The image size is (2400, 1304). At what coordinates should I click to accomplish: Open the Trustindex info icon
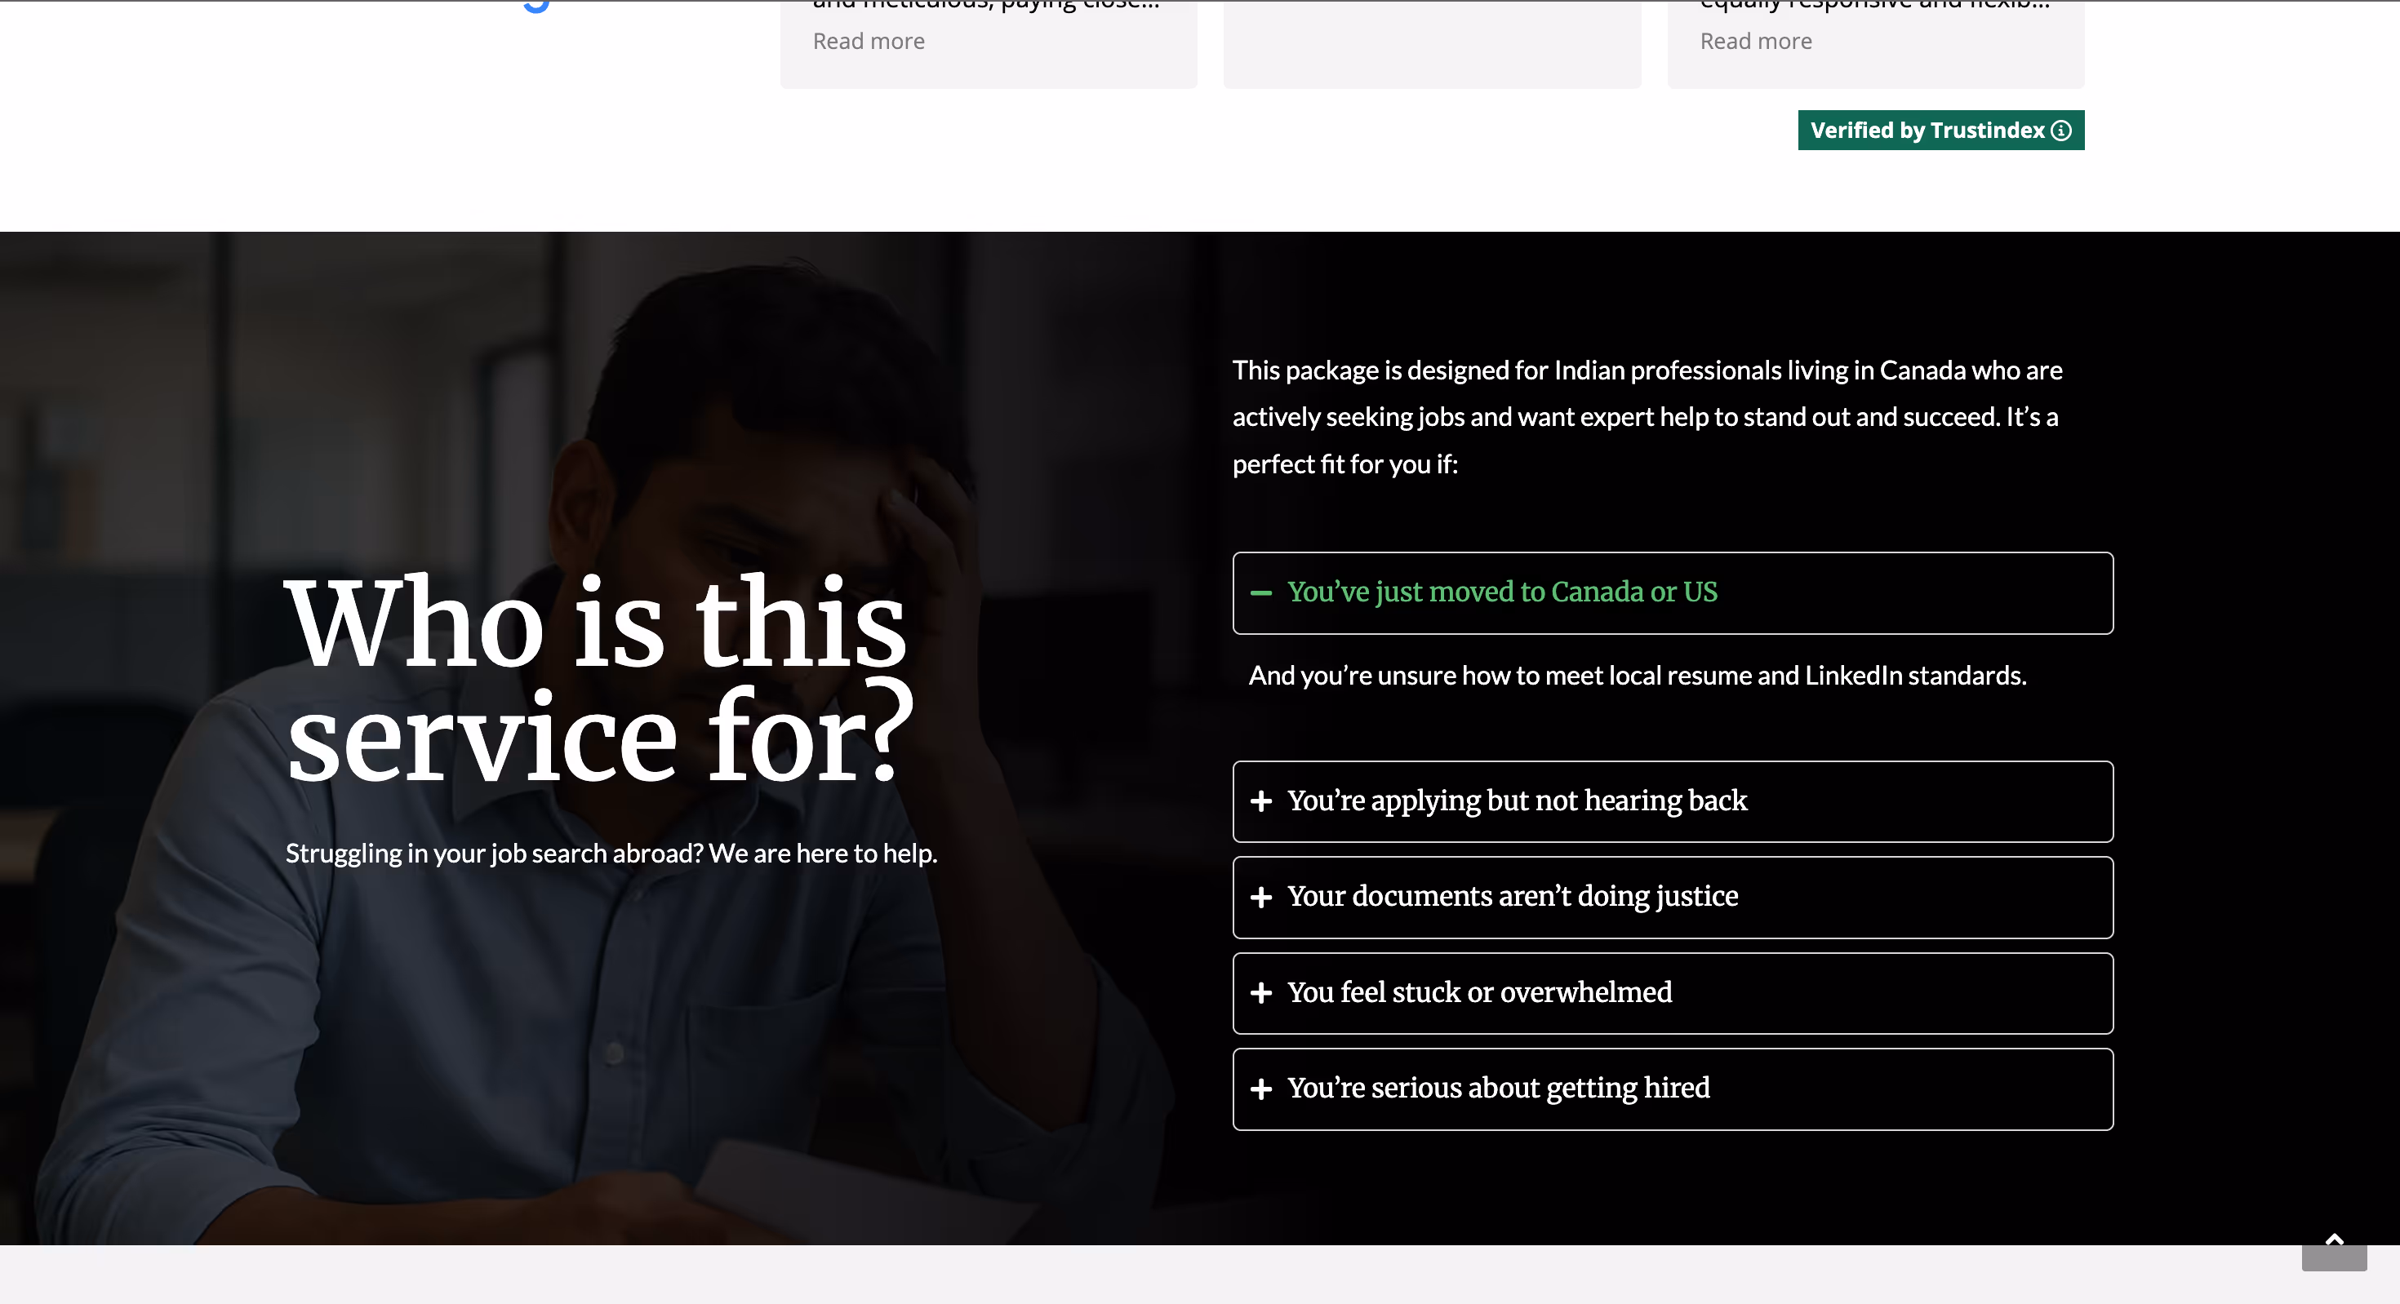[2061, 131]
